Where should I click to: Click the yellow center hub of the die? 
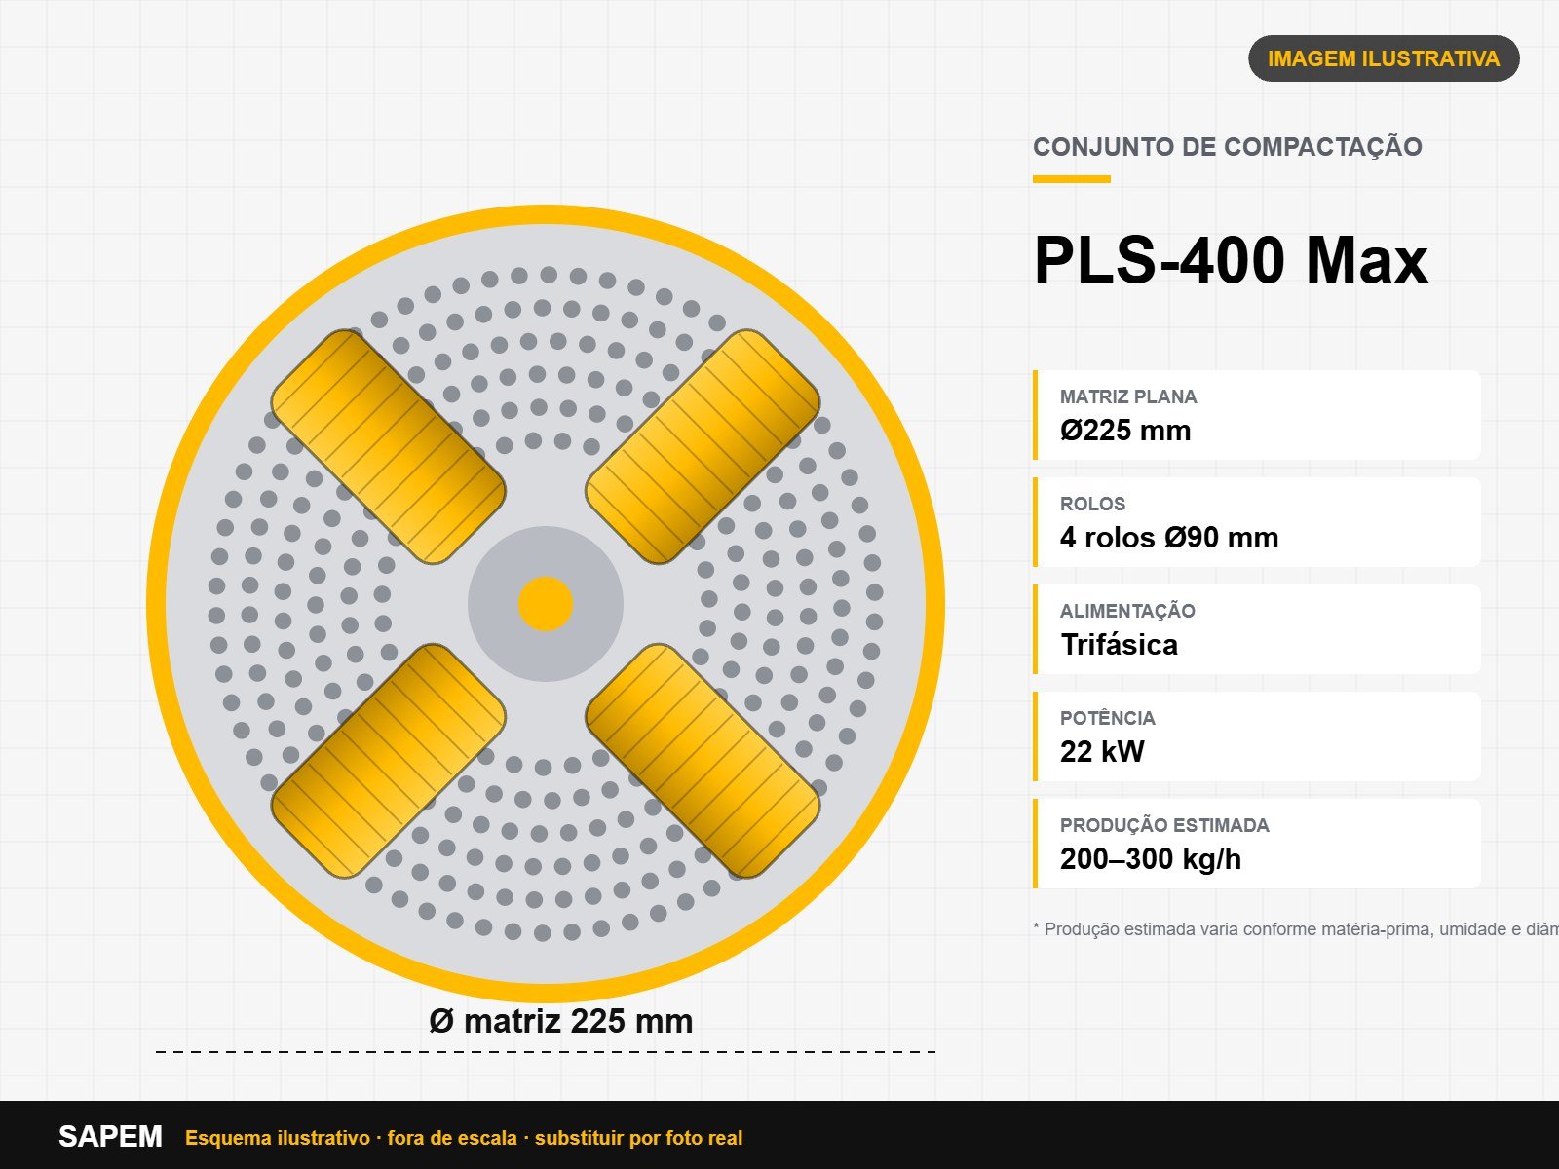point(546,604)
